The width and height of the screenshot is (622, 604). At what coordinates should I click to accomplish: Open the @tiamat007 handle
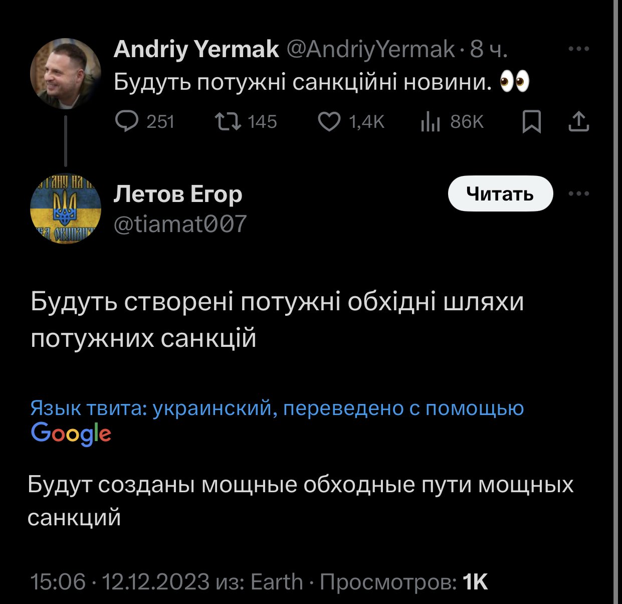[180, 224]
